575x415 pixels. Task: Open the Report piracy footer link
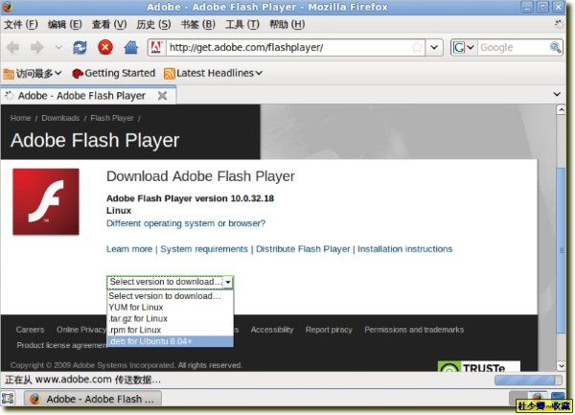(x=329, y=330)
